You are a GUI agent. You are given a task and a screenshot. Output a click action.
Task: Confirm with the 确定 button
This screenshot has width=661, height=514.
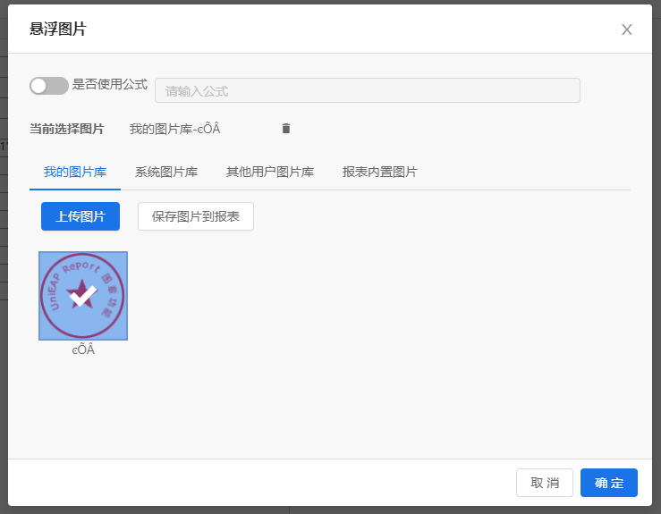click(x=609, y=483)
